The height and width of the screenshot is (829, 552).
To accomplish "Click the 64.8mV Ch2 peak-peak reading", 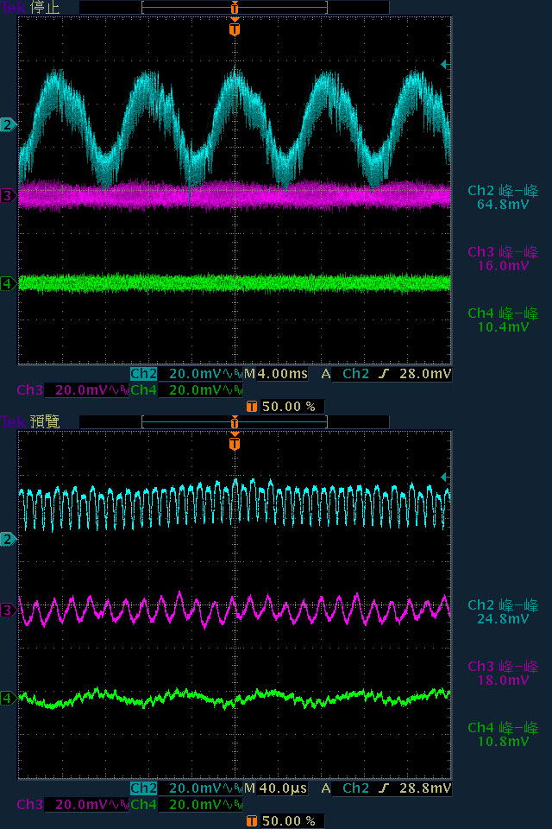I will coord(503,205).
